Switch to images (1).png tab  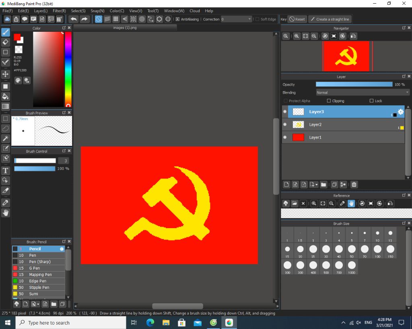(125, 28)
